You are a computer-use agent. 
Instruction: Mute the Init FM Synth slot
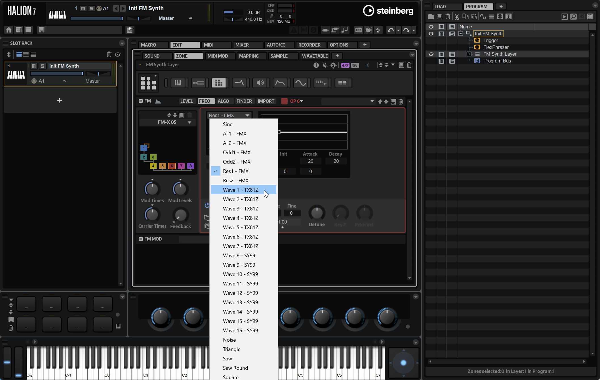click(x=34, y=66)
